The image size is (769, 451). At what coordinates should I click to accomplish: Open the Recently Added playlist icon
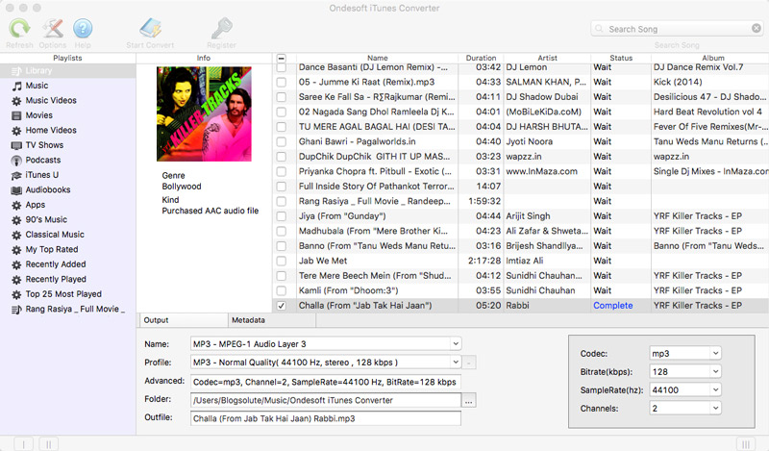click(16, 264)
